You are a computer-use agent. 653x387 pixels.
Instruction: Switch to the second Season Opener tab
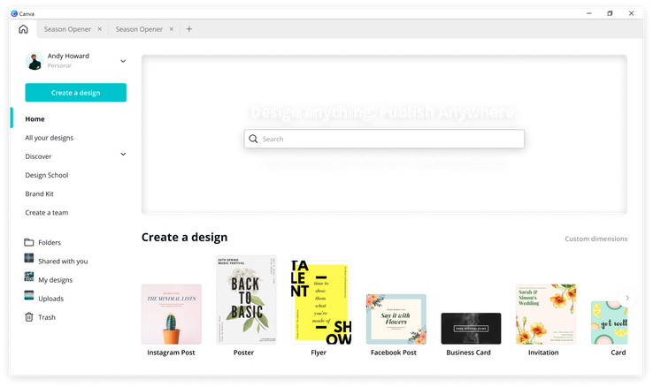coord(139,29)
